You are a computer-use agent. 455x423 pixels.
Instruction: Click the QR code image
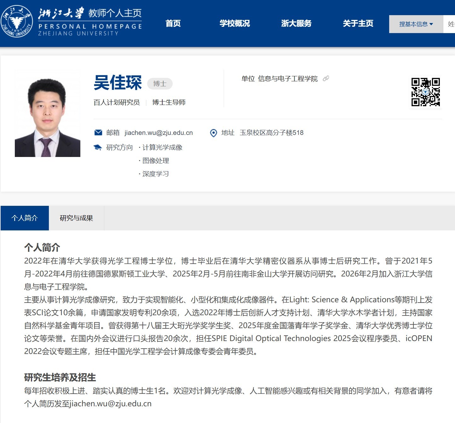(425, 92)
